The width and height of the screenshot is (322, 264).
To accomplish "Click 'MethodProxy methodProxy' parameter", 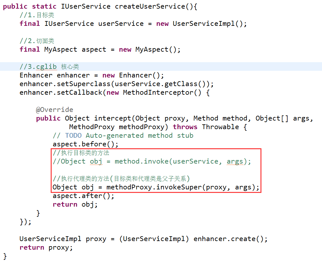I will 117,127.
